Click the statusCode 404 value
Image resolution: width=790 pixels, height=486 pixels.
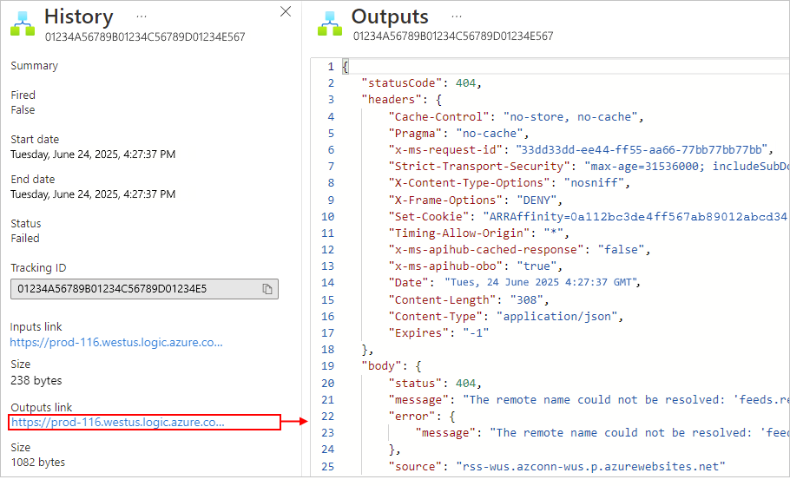(x=465, y=83)
